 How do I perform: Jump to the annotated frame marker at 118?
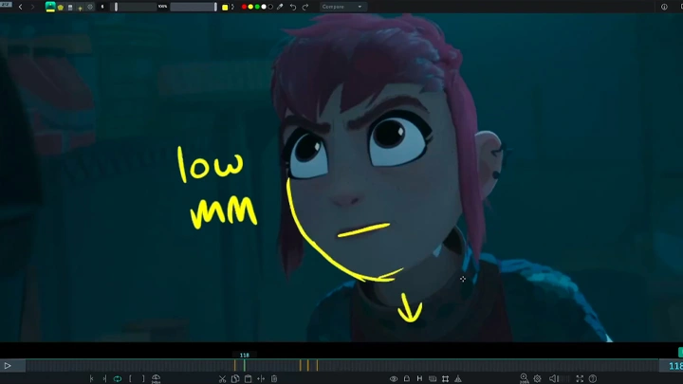(x=244, y=365)
